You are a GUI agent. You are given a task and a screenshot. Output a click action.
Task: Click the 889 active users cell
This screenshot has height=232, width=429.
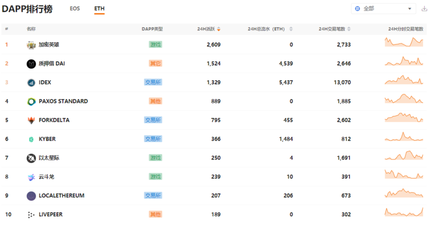[x=216, y=101]
